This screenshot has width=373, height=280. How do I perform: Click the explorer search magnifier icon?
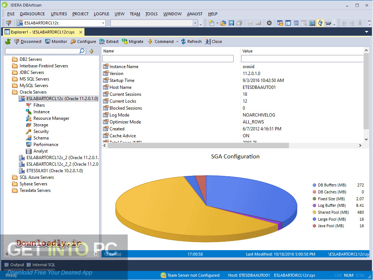tap(82, 51)
